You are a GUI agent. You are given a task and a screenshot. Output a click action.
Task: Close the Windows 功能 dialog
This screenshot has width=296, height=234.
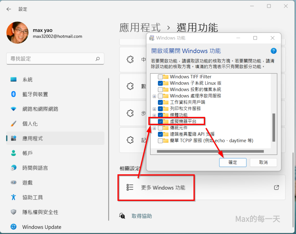(272, 38)
